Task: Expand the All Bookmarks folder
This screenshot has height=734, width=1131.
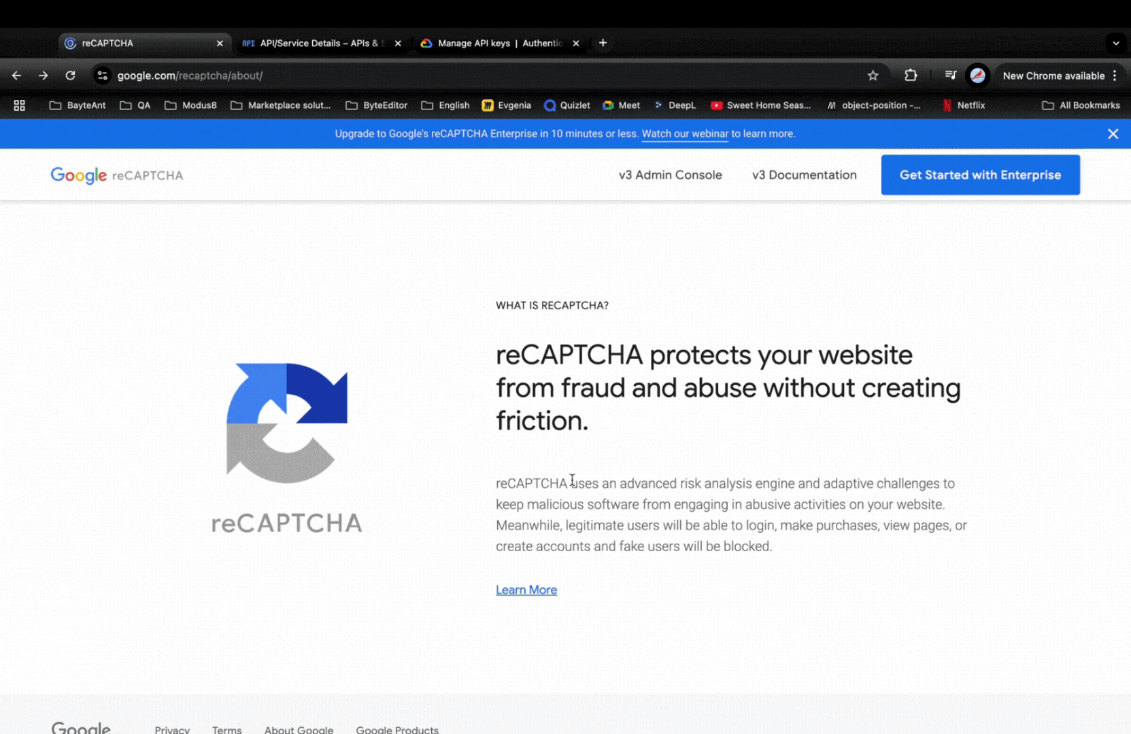Action: point(1081,105)
